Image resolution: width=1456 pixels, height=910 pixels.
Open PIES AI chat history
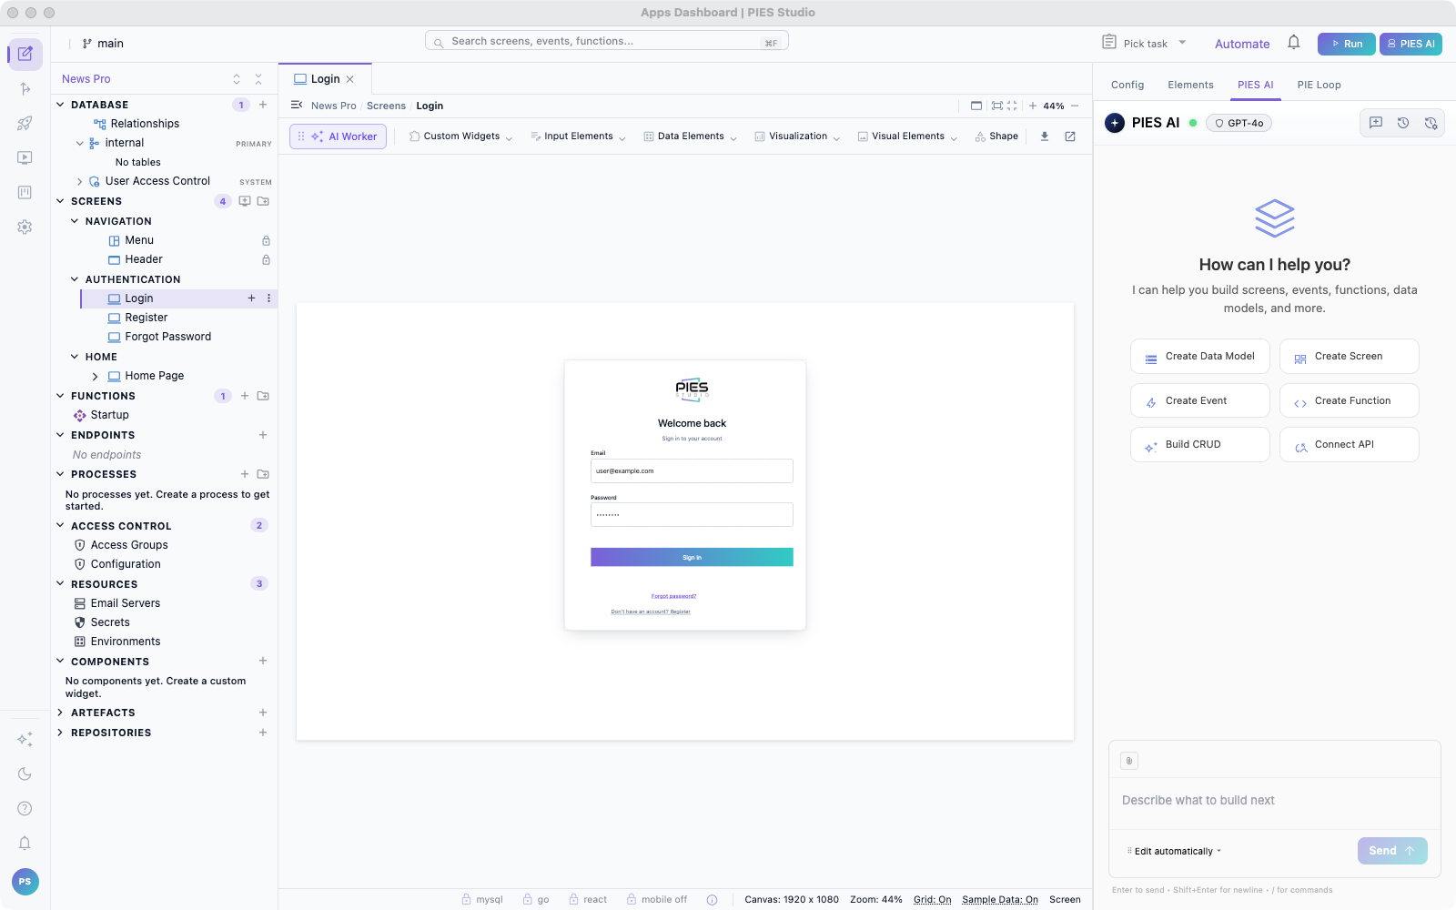(1403, 123)
